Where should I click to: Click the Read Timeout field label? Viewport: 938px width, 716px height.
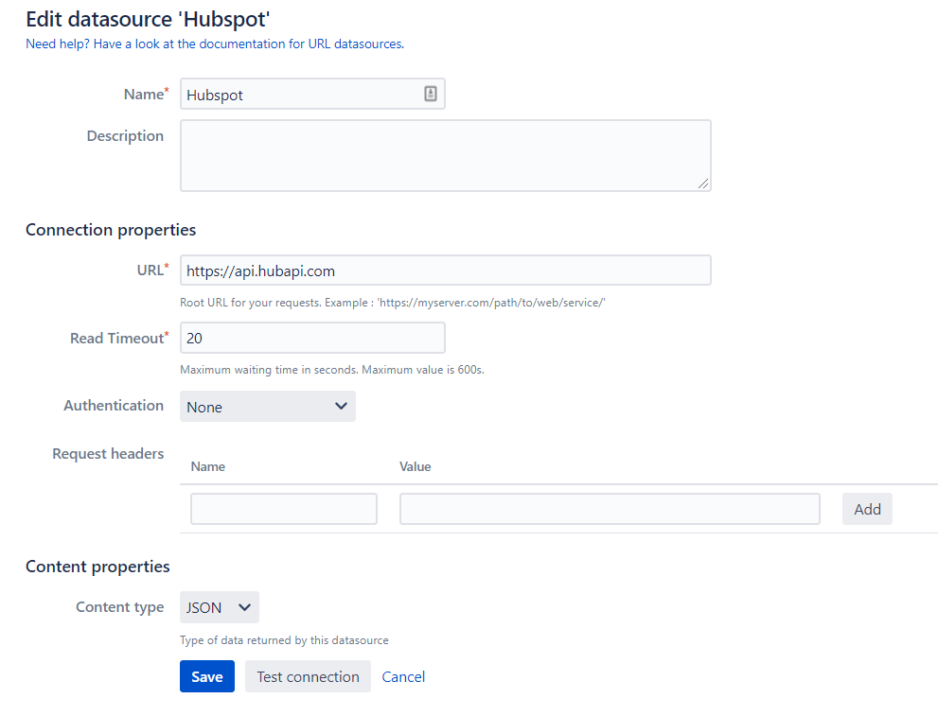pos(116,338)
